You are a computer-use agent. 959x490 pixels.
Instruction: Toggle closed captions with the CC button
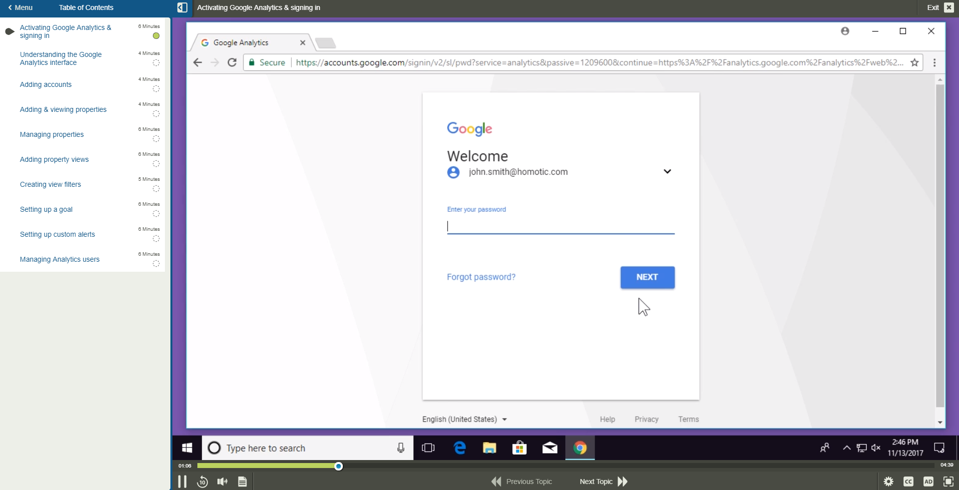[908, 481]
